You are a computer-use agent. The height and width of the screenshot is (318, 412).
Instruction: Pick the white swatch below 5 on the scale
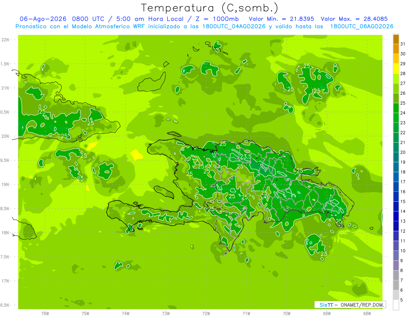tap(396, 305)
